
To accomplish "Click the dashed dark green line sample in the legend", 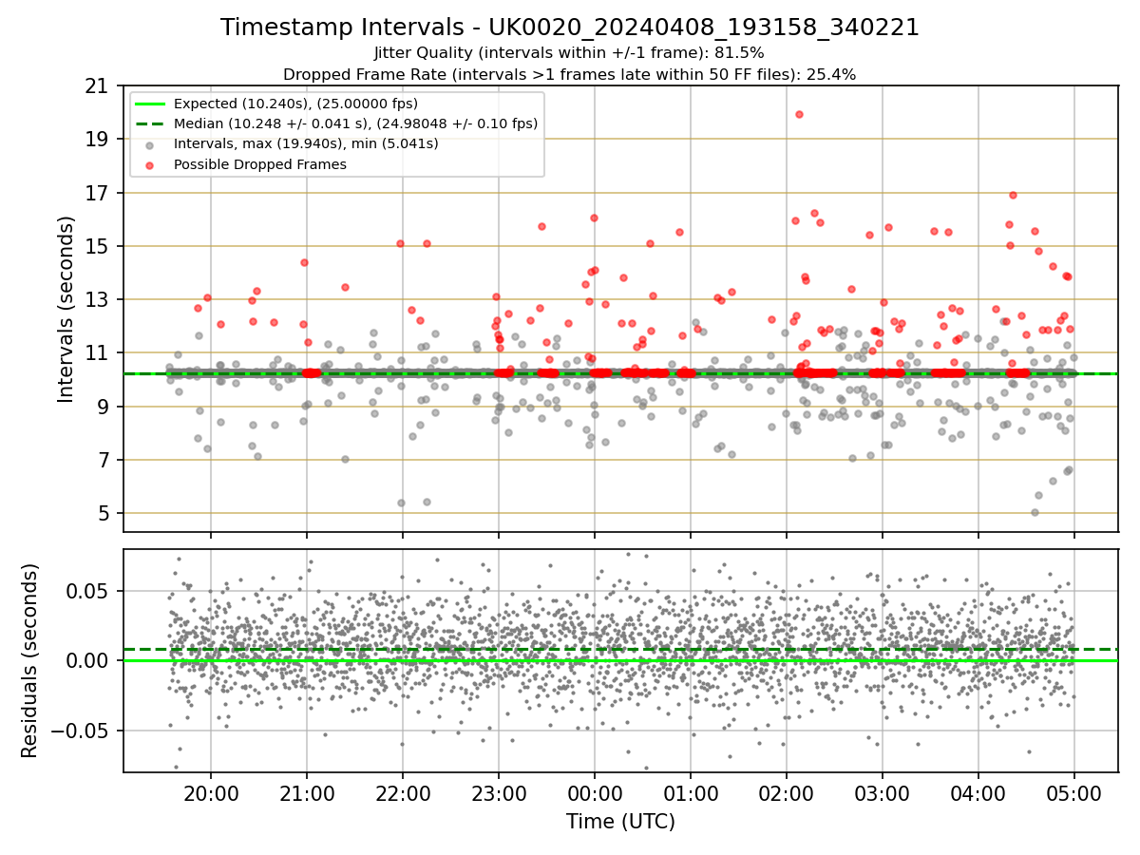I will [x=151, y=123].
